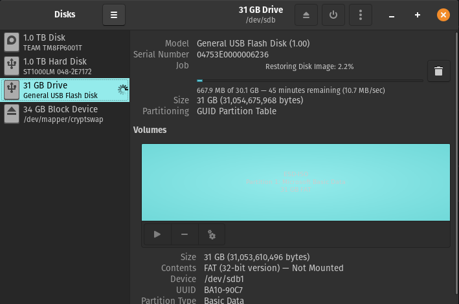Select the 34 GB cryptswap block device
This screenshot has height=304, width=459.
[x=65, y=114]
